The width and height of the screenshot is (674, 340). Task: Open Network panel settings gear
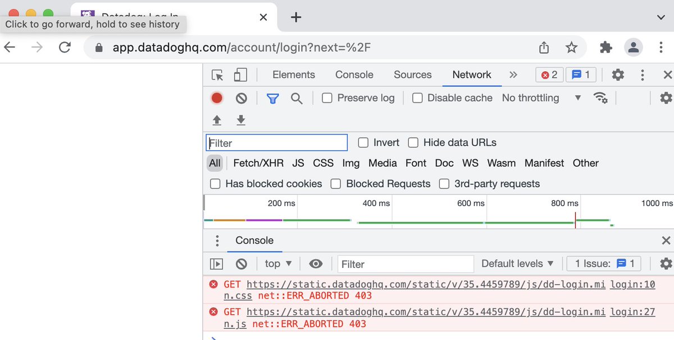pos(666,98)
